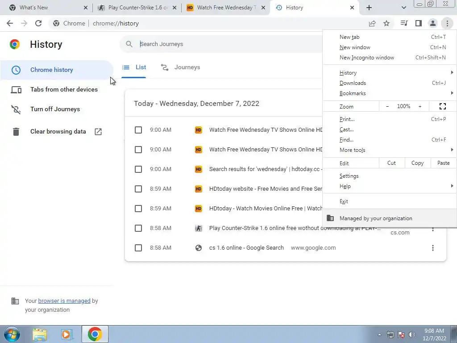Open more actions for cs 1.6 Google Search entry
Viewport: 457px width, 343px height.
point(433,248)
